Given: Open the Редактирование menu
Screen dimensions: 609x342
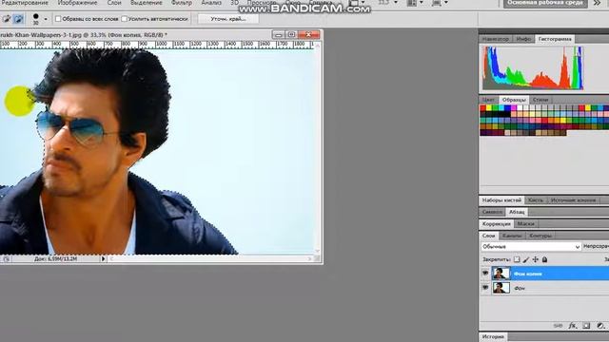Looking at the screenshot, I should (24, 3).
